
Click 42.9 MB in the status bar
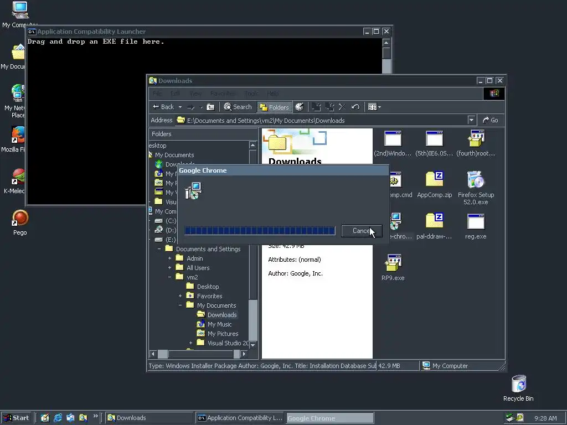coord(389,366)
